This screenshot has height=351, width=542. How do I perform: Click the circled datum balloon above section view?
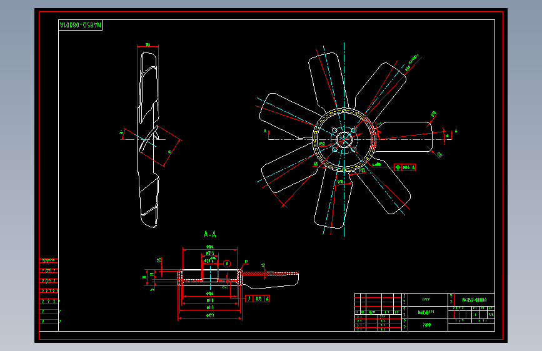[x=227, y=264]
